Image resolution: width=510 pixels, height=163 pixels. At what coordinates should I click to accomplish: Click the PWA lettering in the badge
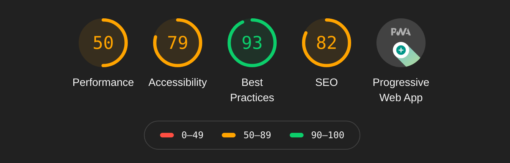click(x=401, y=32)
